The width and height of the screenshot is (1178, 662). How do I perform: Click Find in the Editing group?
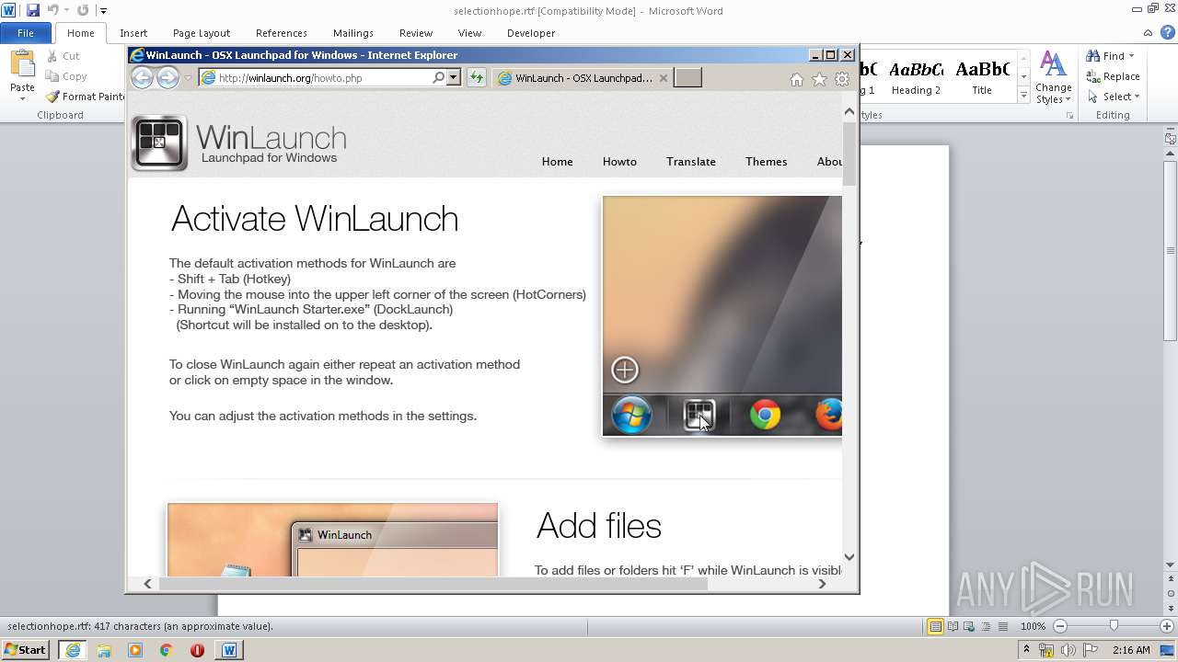click(x=1109, y=56)
